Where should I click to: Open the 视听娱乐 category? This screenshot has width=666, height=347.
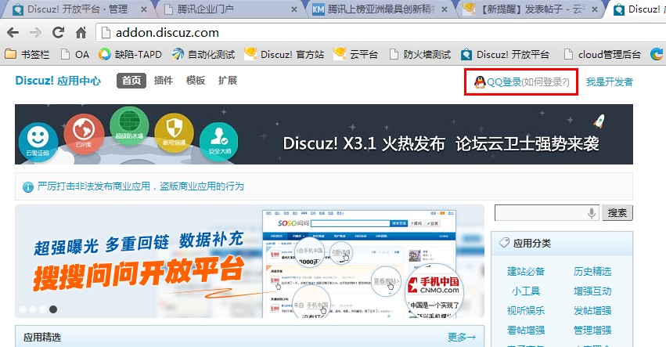pyautogui.click(x=526, y=310)
